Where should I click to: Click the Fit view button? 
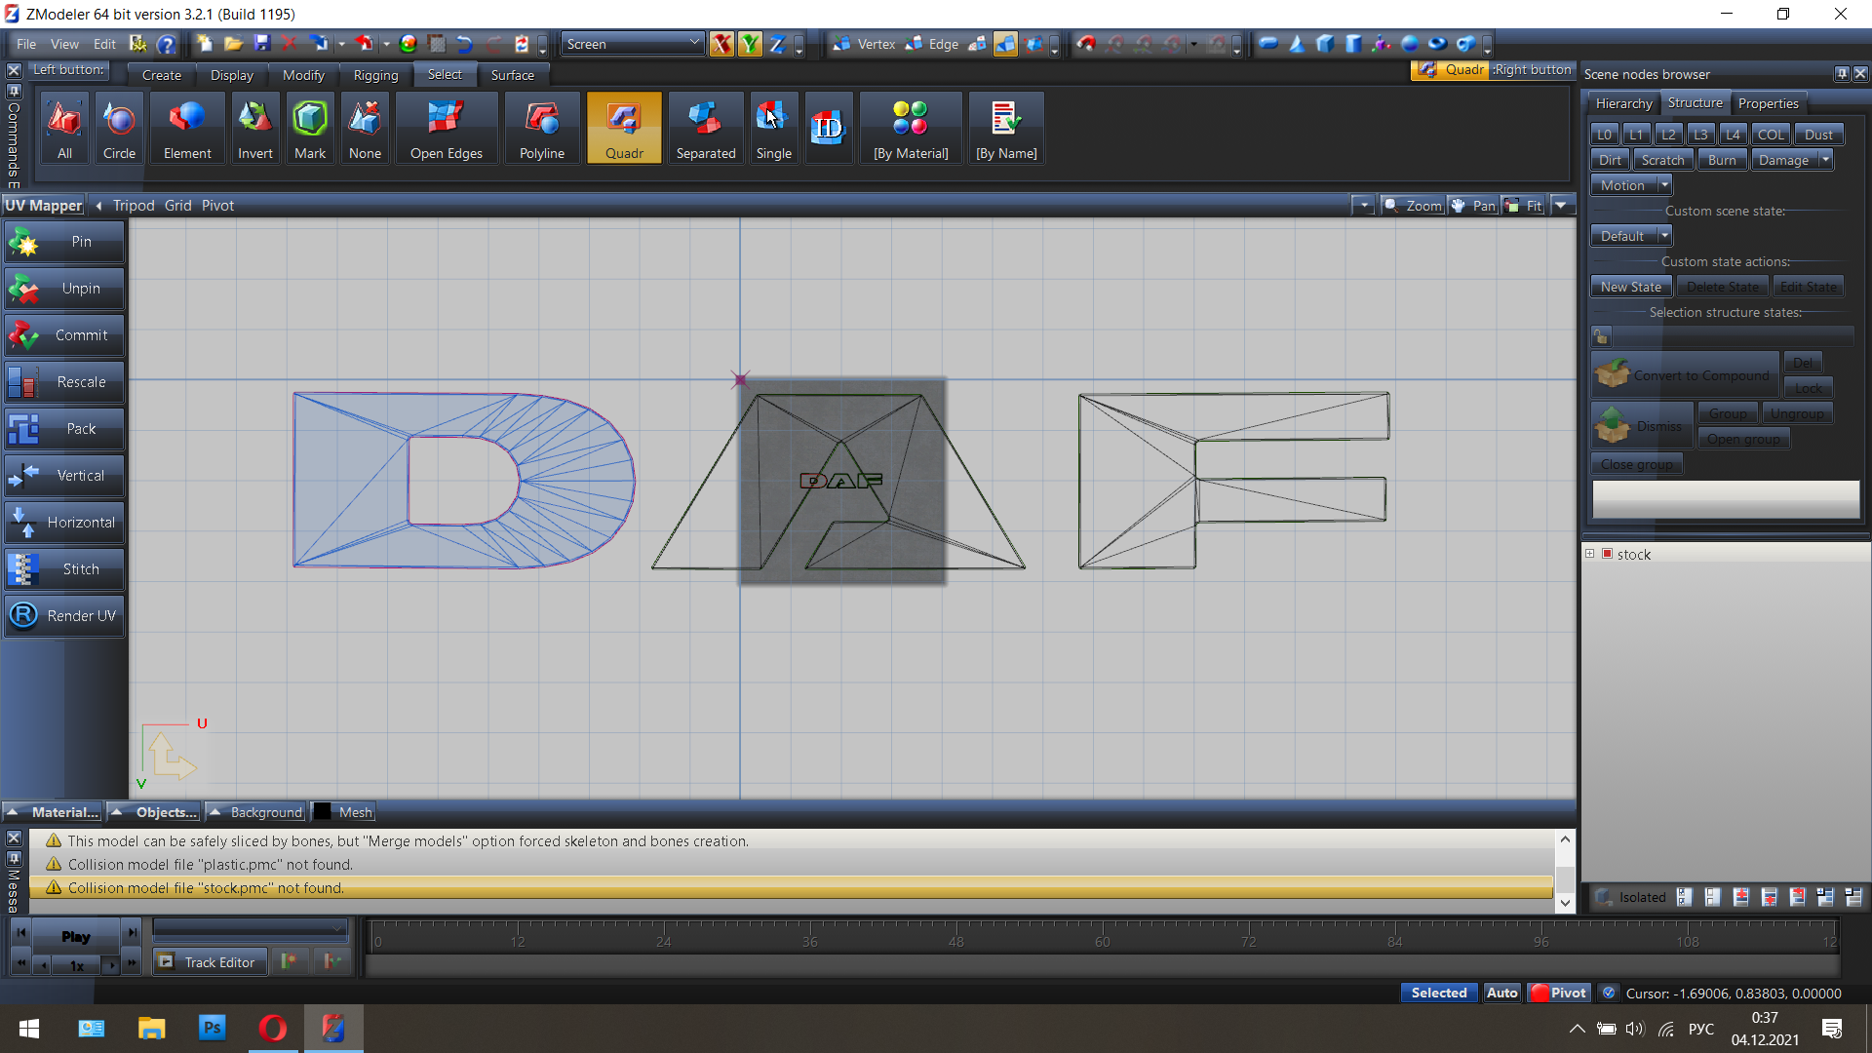coord(1525,206)
